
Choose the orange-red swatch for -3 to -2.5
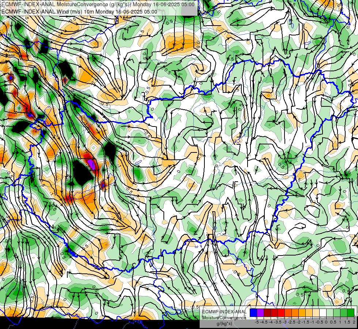tap(288, 313)
